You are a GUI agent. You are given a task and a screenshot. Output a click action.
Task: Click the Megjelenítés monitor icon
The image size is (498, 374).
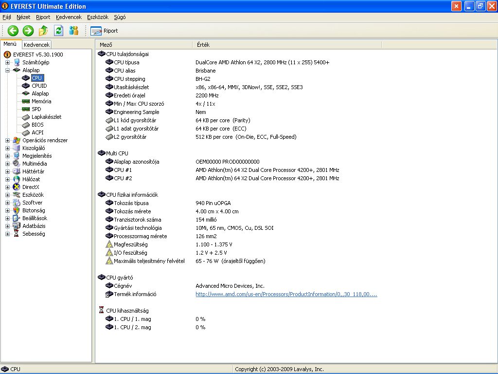(17, 156)
